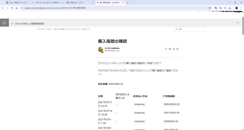
Task: Click codashop in the IDR150000.00 row
Action: point(139,113)
